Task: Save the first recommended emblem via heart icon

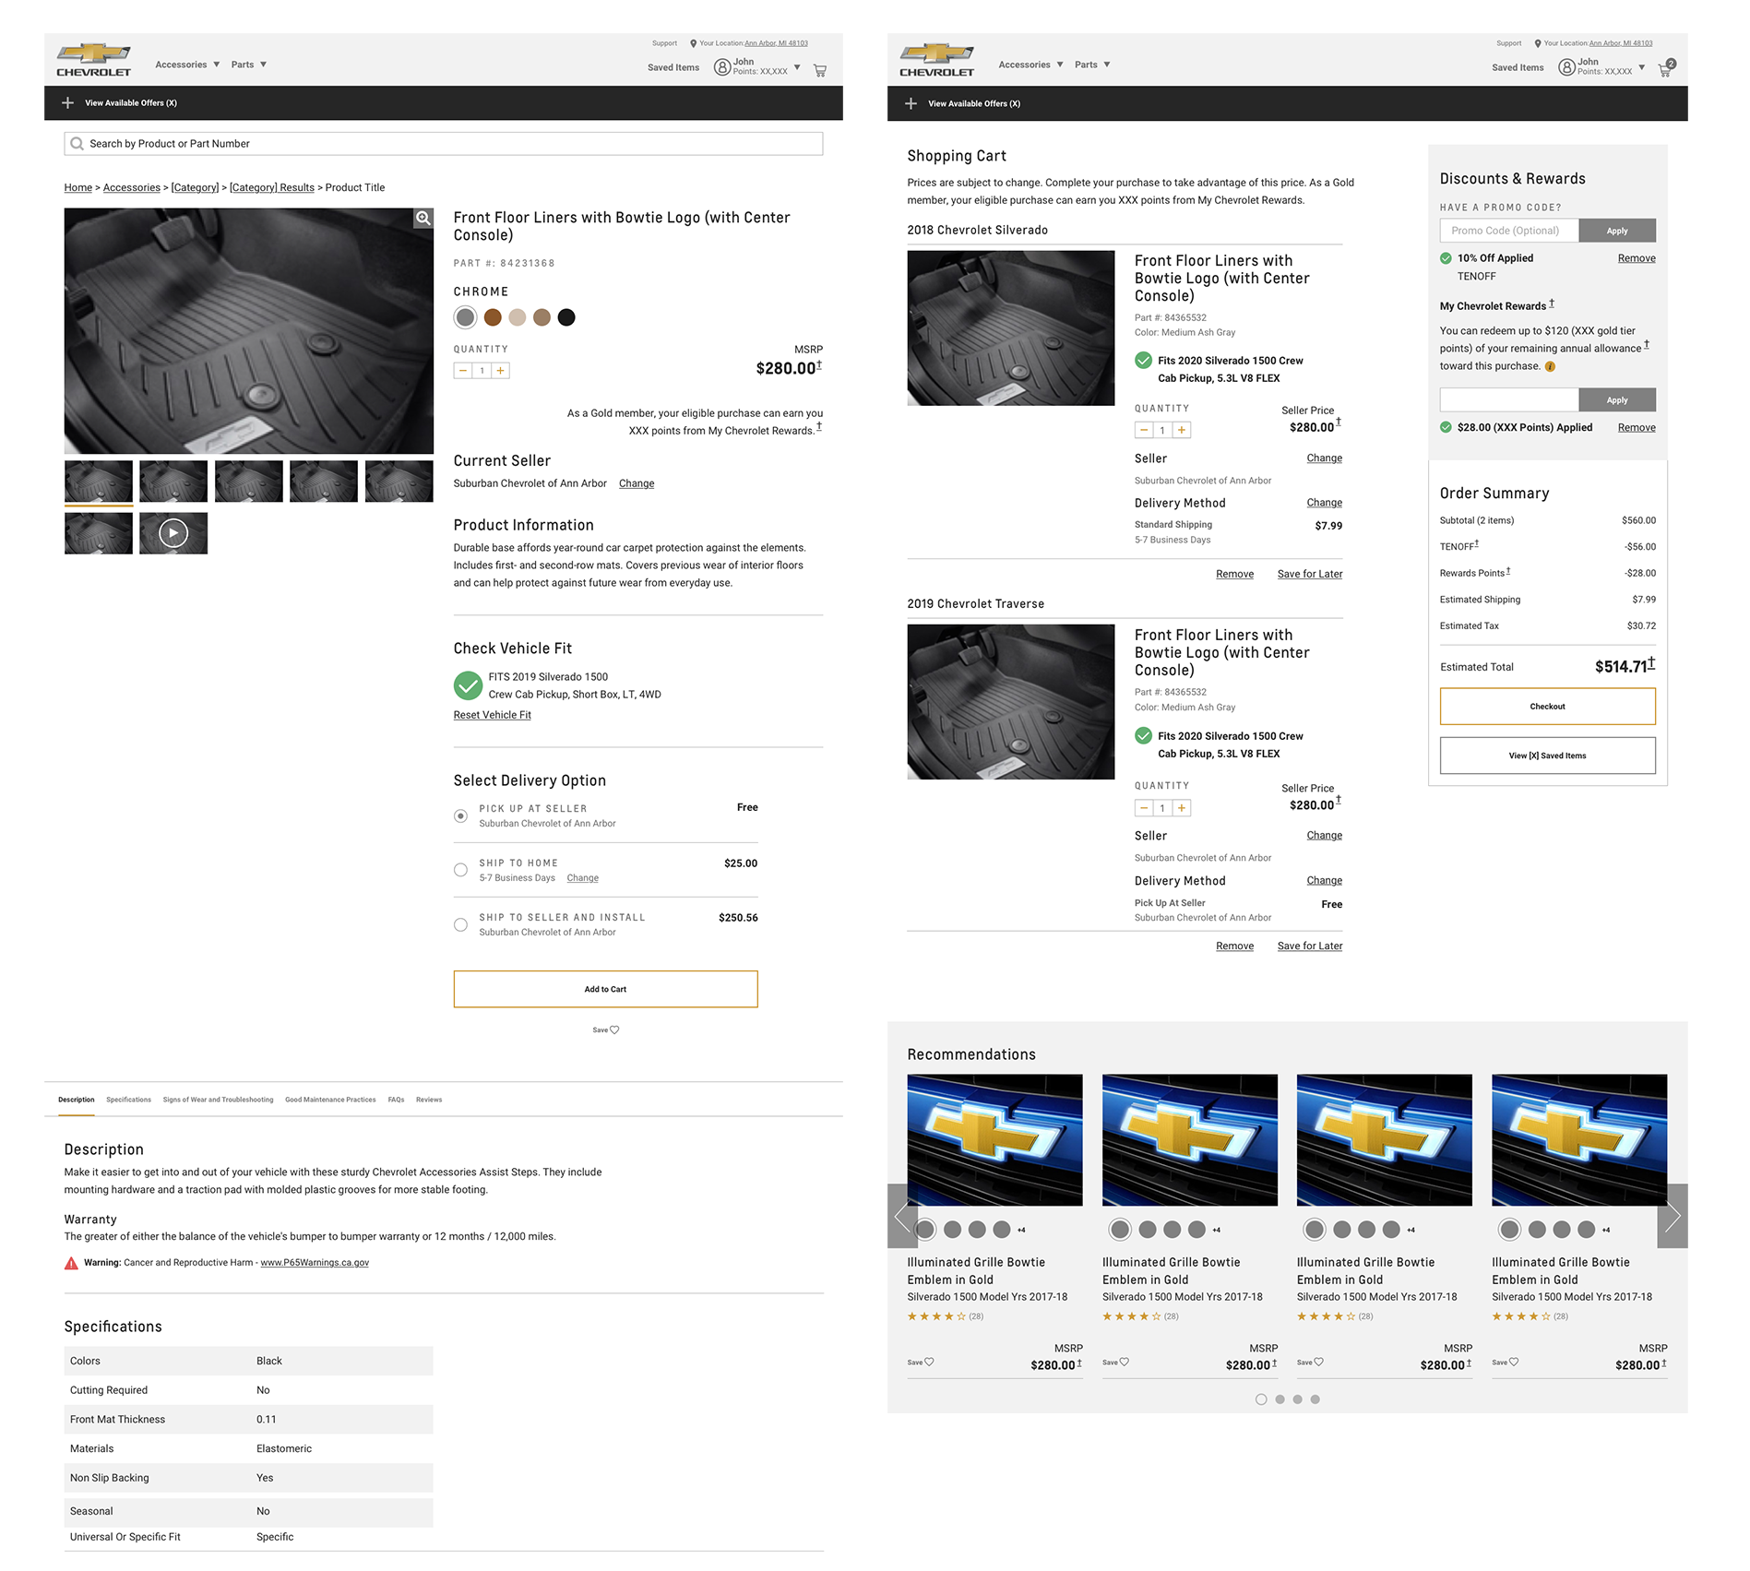Action: 930,1362
